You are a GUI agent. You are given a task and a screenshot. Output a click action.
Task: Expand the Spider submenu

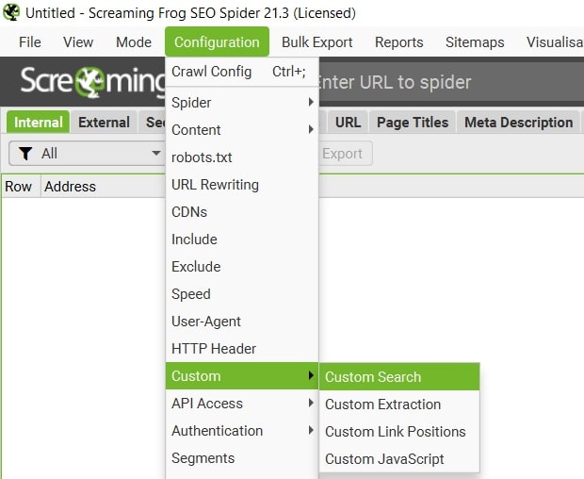click(x=242, y=103)
